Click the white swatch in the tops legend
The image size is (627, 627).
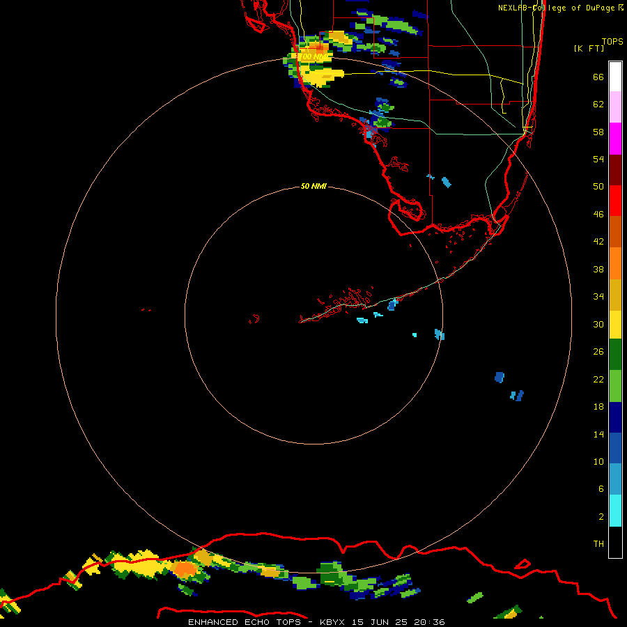(615, 77)
